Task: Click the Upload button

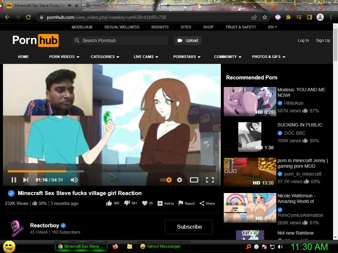Action: [188, 41]
